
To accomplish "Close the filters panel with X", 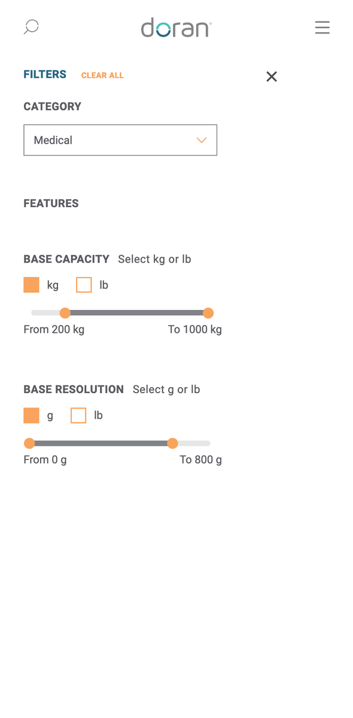I will (272, 77).
